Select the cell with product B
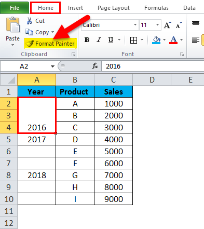 75,115
